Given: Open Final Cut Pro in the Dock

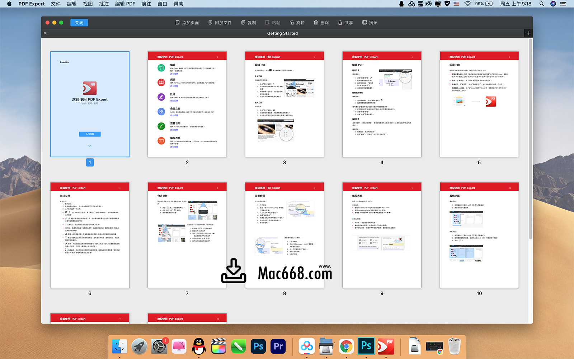Looking at the screenshot, I should point(218,346).
